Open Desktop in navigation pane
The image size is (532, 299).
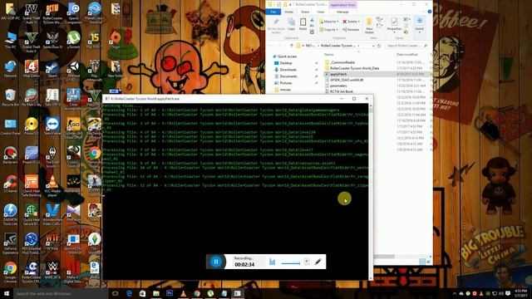[286, 63]
